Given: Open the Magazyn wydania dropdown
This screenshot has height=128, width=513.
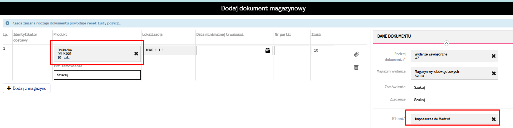Looking at the screenshot, I should click(x=450, y=73).
